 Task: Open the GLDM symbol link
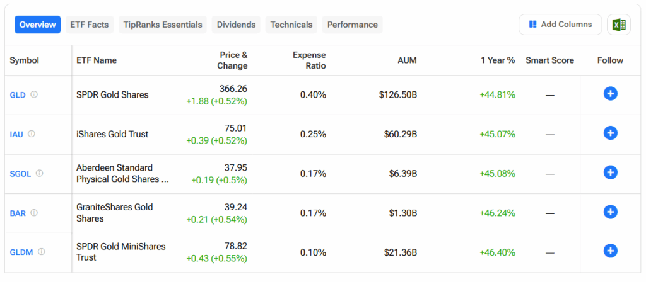[x=21, y=252]
